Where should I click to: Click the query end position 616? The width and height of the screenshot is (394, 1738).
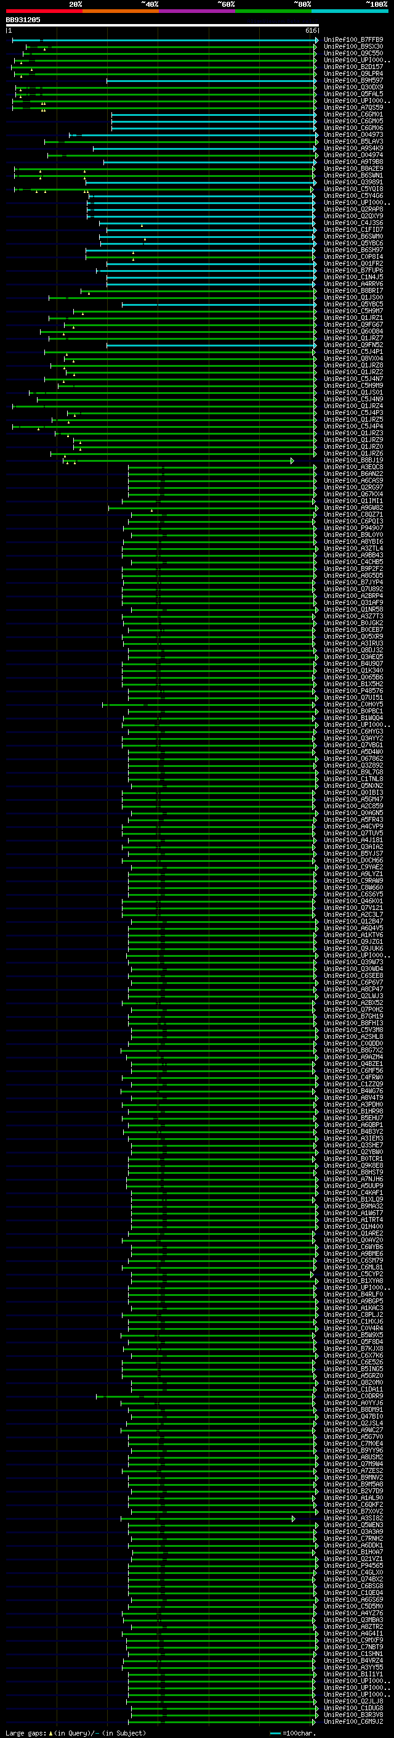(311, 30)
